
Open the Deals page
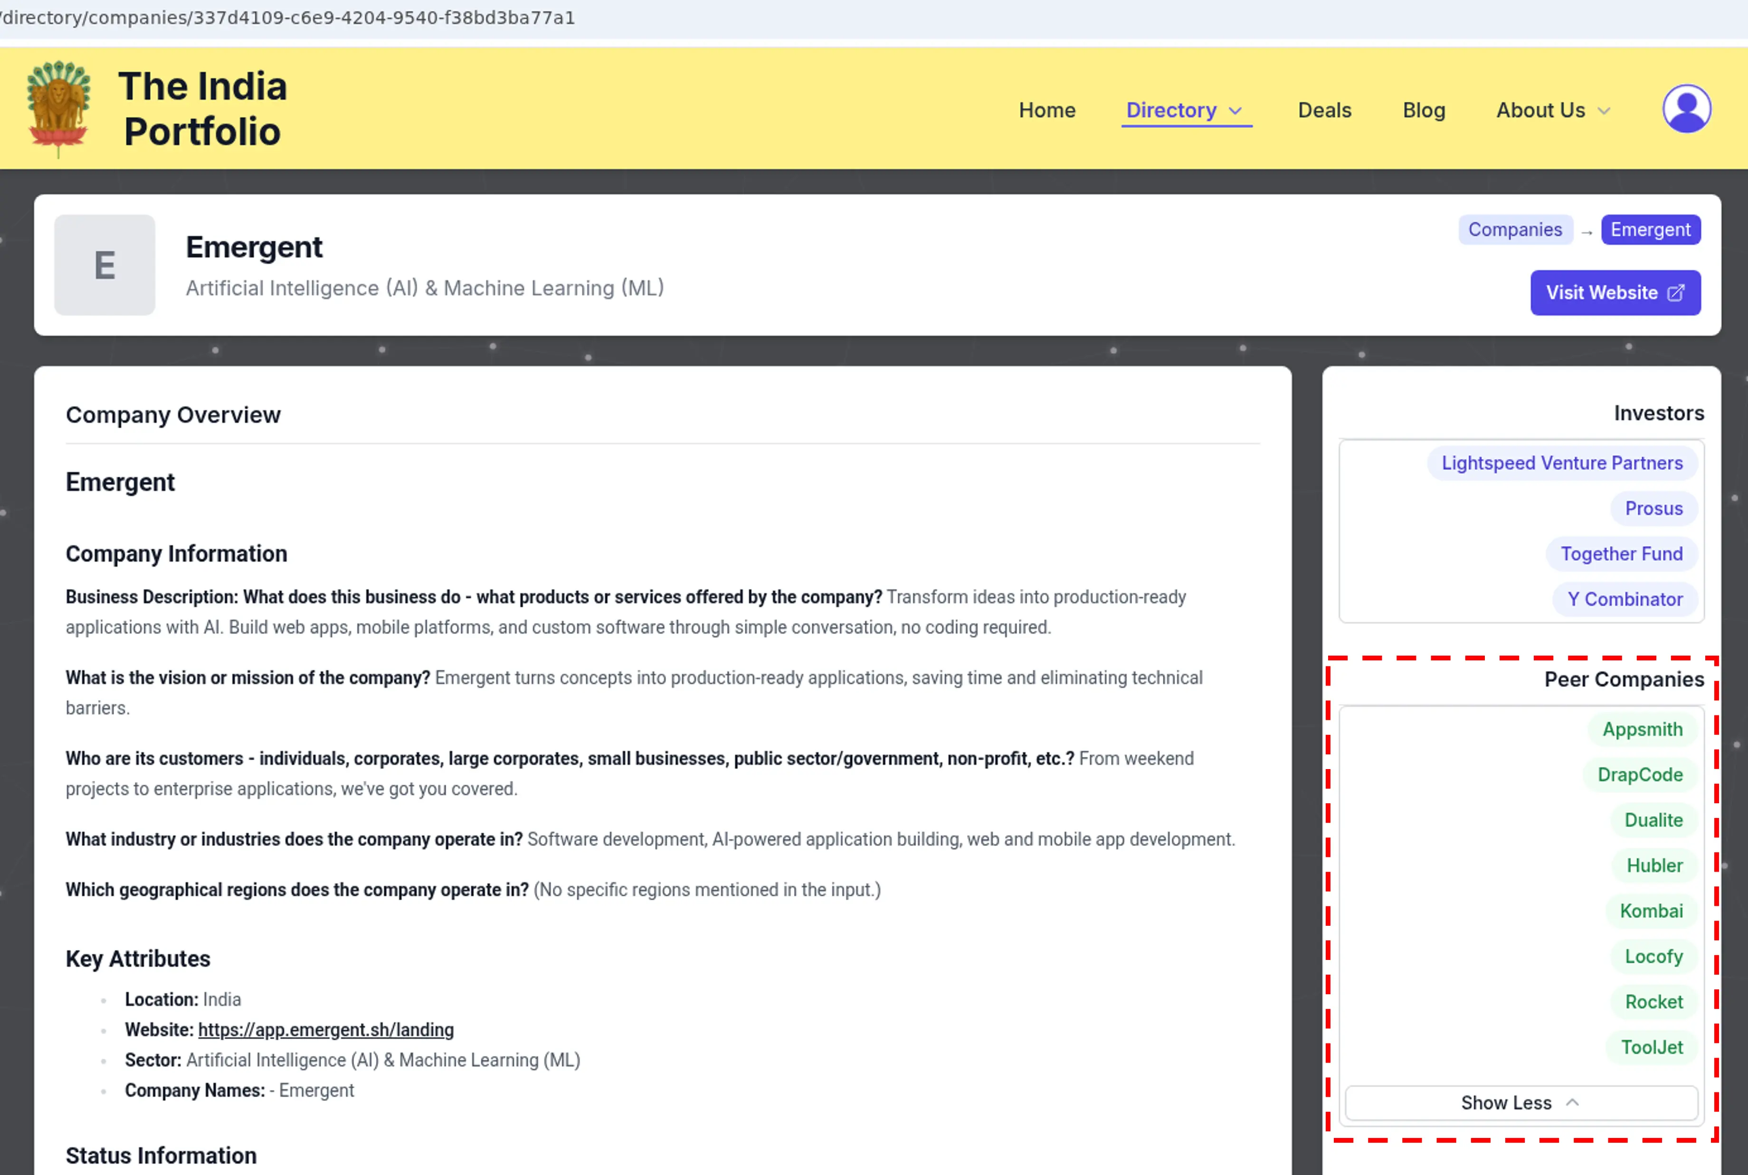1324,110
